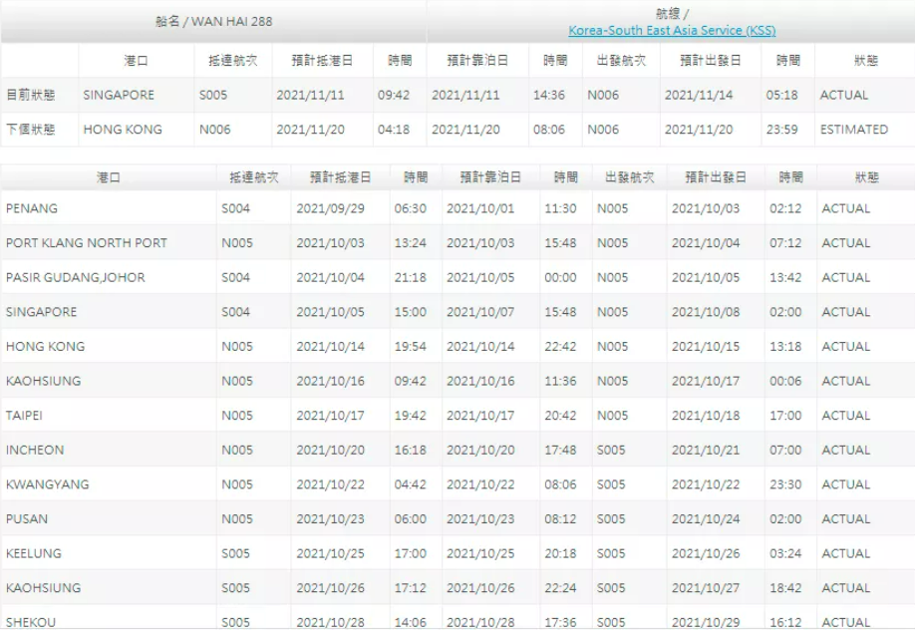The height and width of the screenshot is (630, 915).
Task: Click departure date 2021/10/04 for PORT KLANG
Action: coord(706,243)
